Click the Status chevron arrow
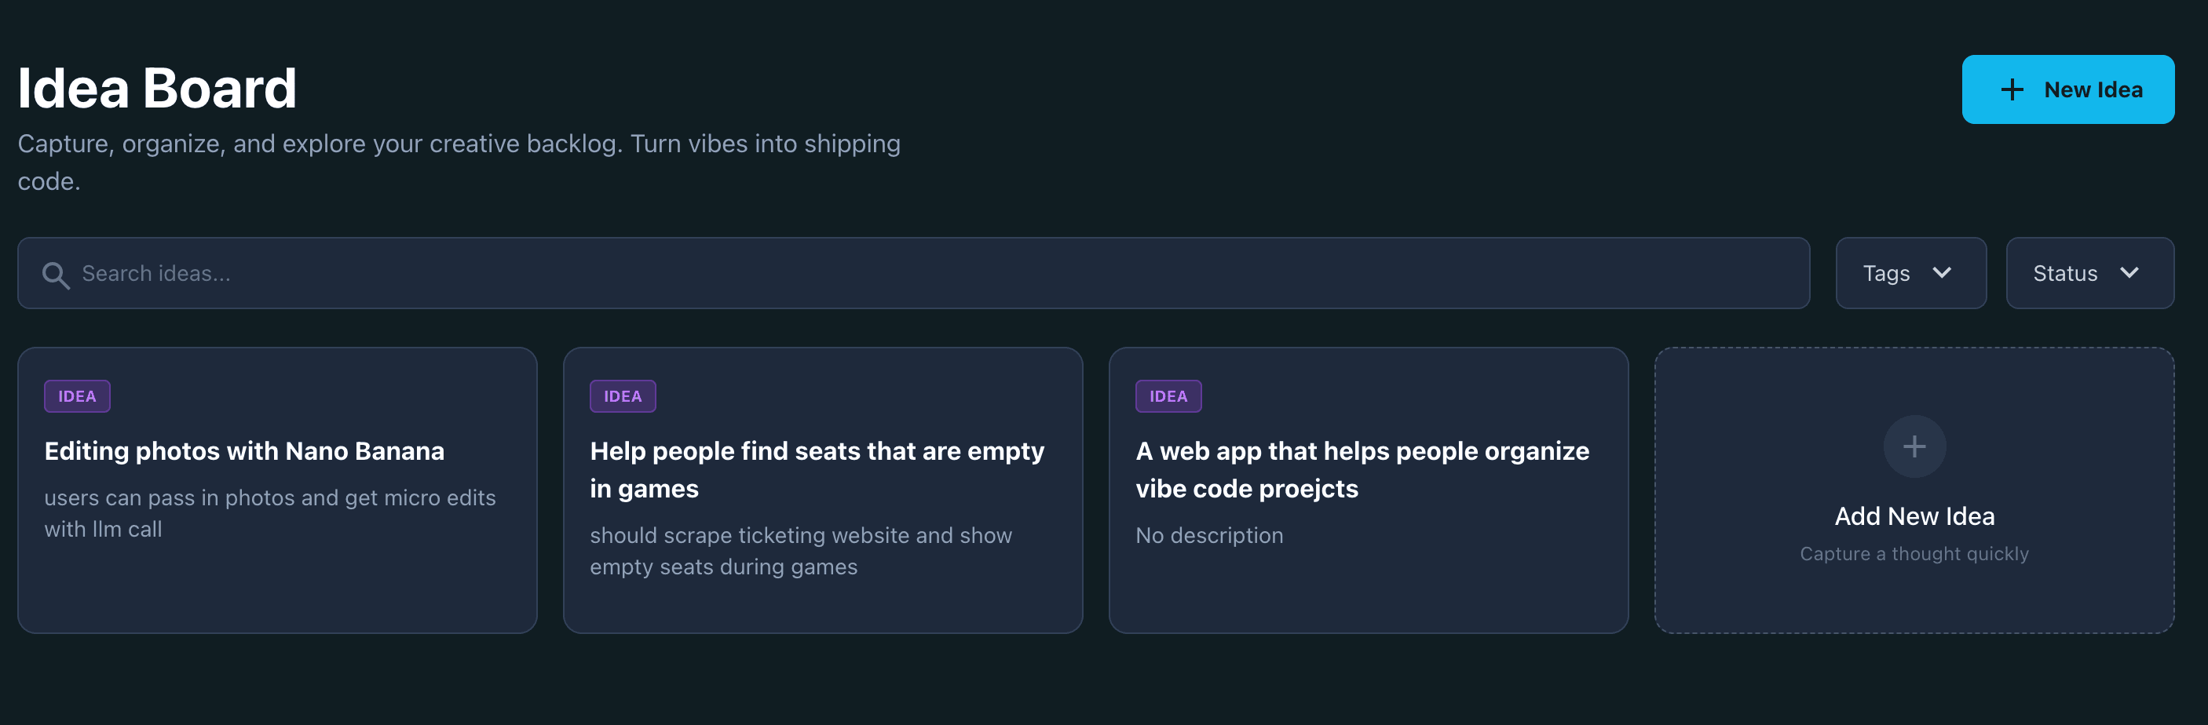 (x=2129, y=272)
